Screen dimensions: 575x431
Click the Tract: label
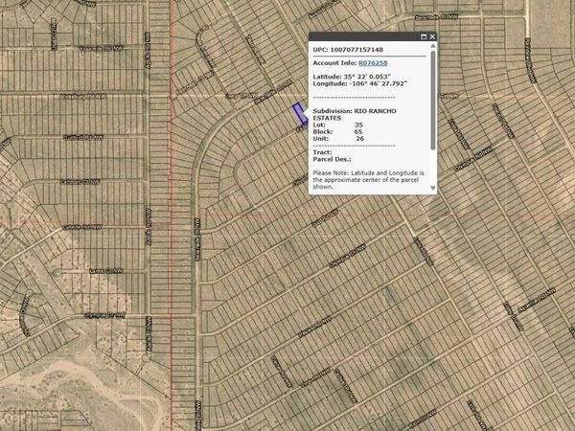[322, 152]
